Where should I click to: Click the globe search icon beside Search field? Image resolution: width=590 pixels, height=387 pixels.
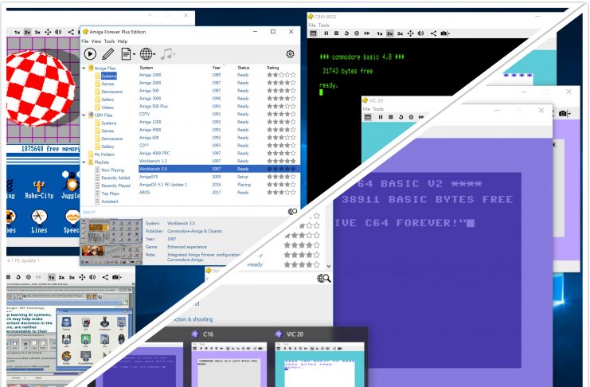pos(292,212)
